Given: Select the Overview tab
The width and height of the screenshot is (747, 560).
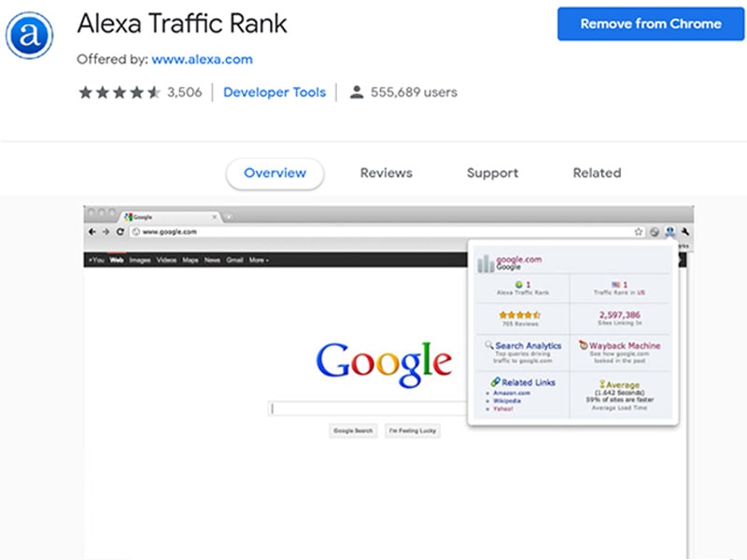Looking at the screenshot, I should coord(275,174).
